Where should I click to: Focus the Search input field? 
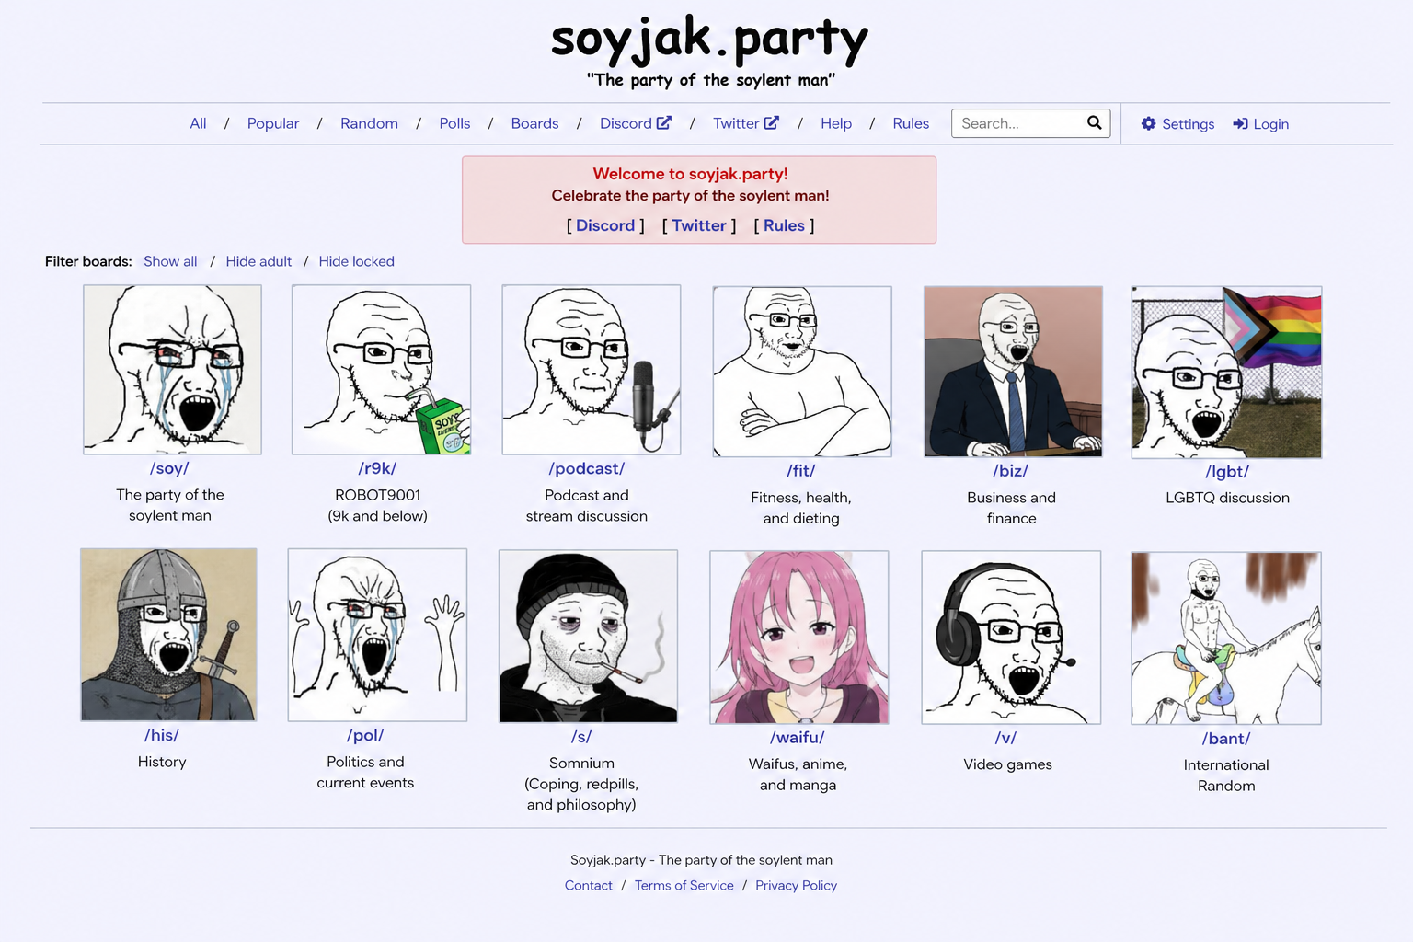click(1018, 123)
